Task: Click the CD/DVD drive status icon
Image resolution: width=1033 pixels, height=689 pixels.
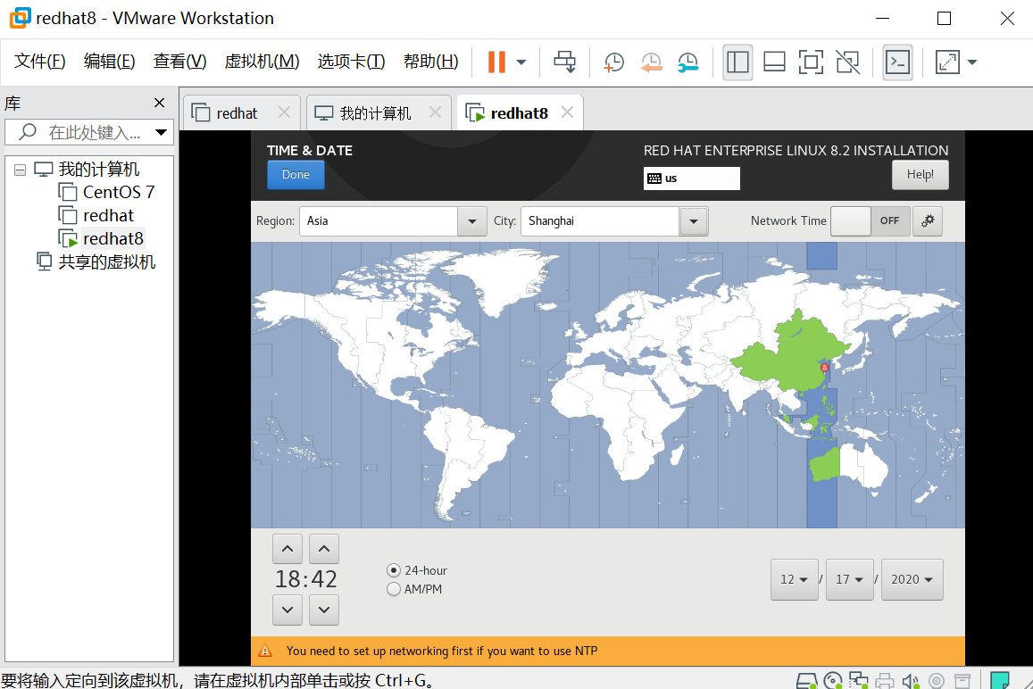Action: pos(833,680)
